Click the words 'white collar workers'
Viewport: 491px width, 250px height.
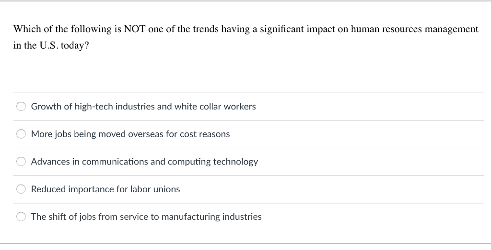(215, 107)
